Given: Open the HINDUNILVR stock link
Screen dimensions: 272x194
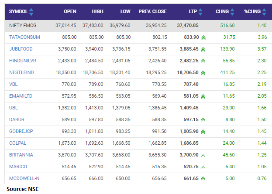Looking at the screenshot, I should point(24,61).
